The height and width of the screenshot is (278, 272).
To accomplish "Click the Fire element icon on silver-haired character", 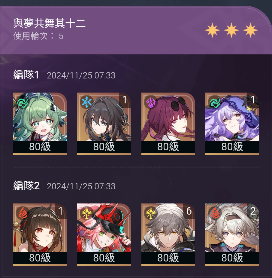I will [215, 213].
